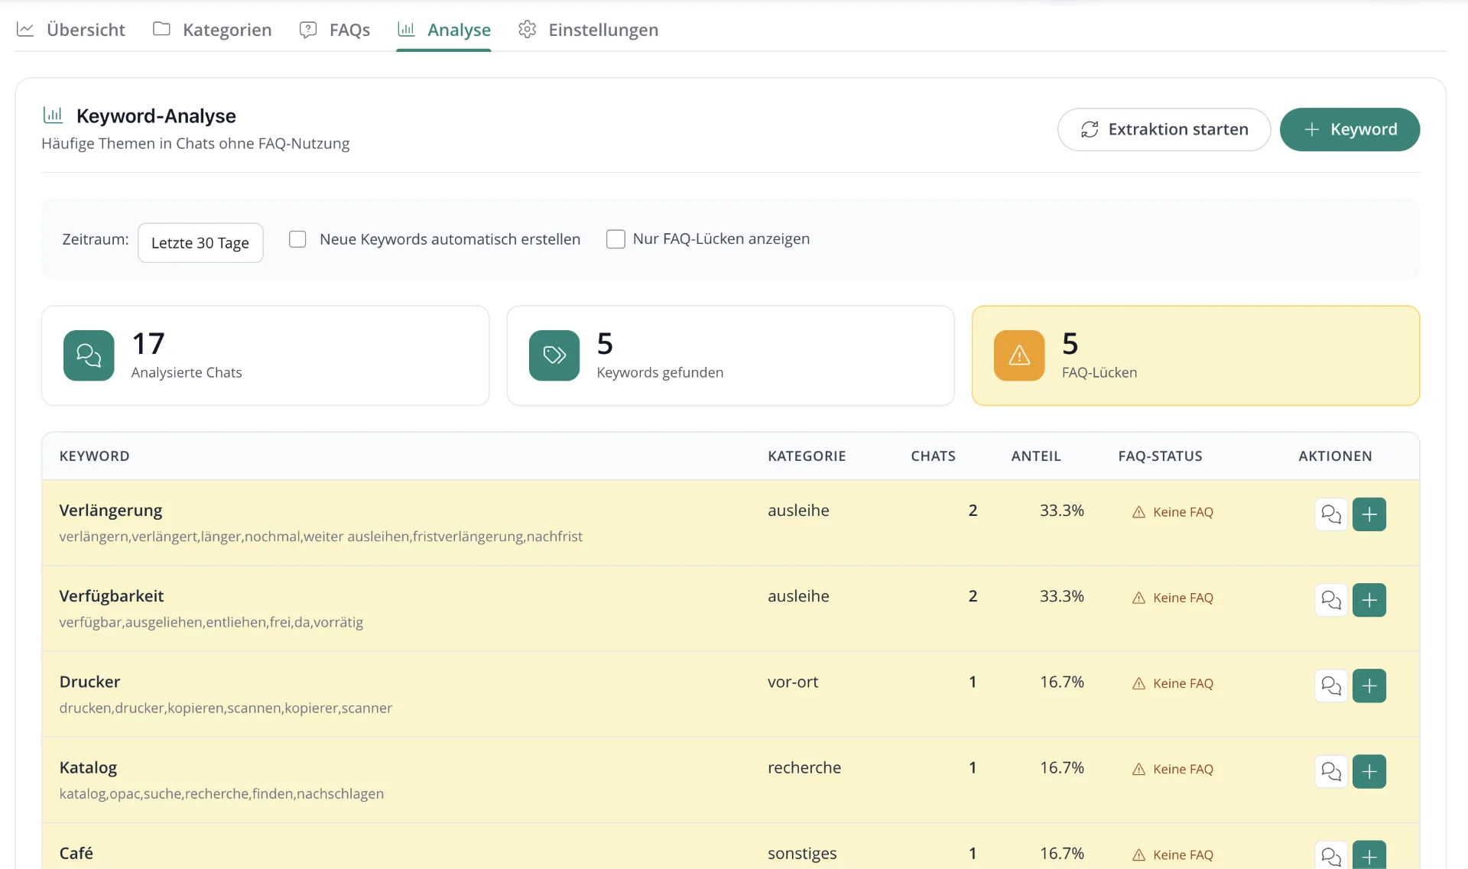Open chats for Drucker keyword
Screen dimensions: 1468x869
pos(1331,686)
